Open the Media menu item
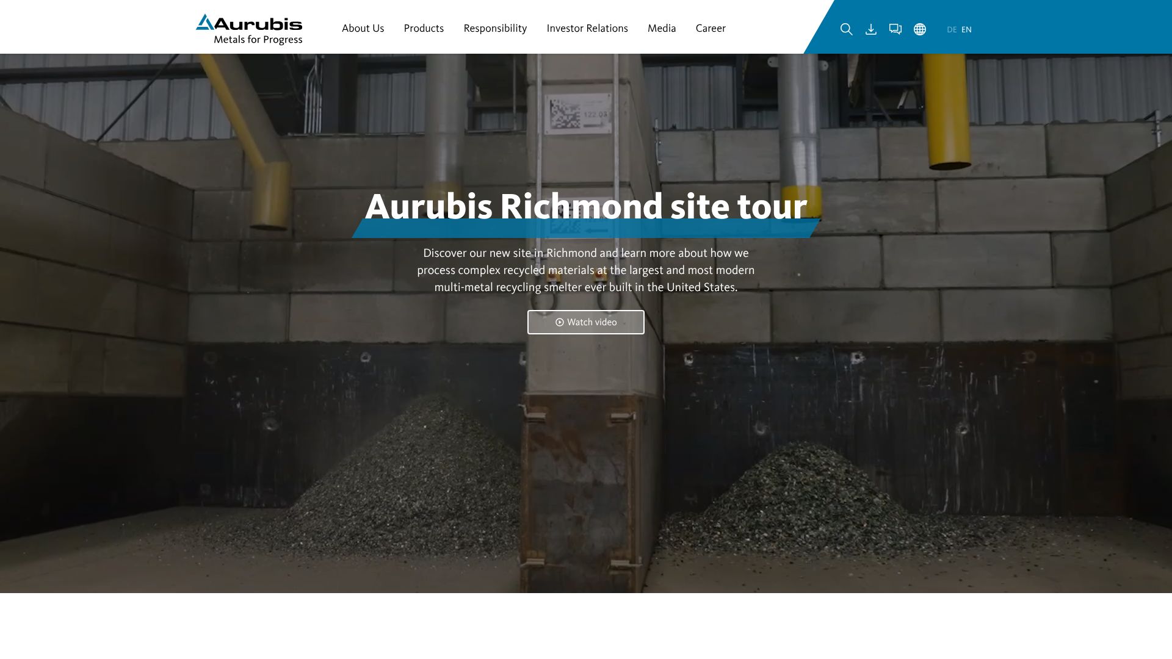 coord(662,28)
